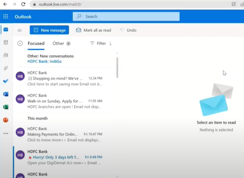Click the HB avatar of Shopping email
This screenshot has width=244, height=178.
20,76
